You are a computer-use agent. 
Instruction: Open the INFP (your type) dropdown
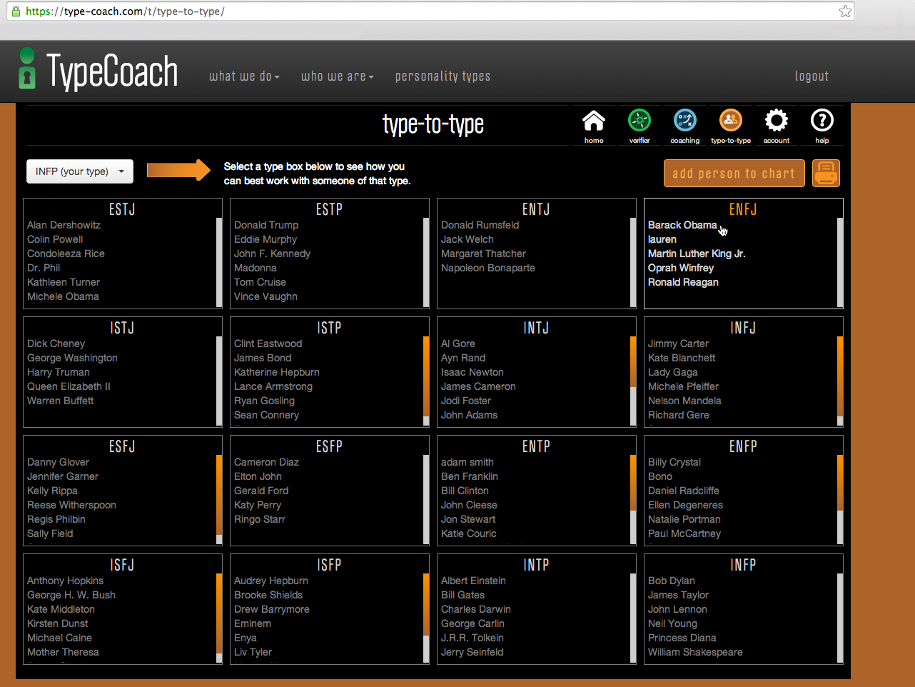[80, 171]
